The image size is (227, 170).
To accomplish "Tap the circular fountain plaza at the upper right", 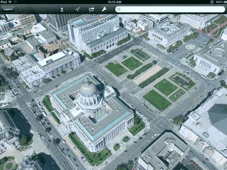I will (190, 47).
